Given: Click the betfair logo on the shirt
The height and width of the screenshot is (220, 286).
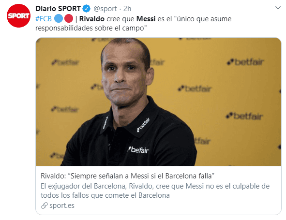Looking at the screenshot, I should (138, 150).
